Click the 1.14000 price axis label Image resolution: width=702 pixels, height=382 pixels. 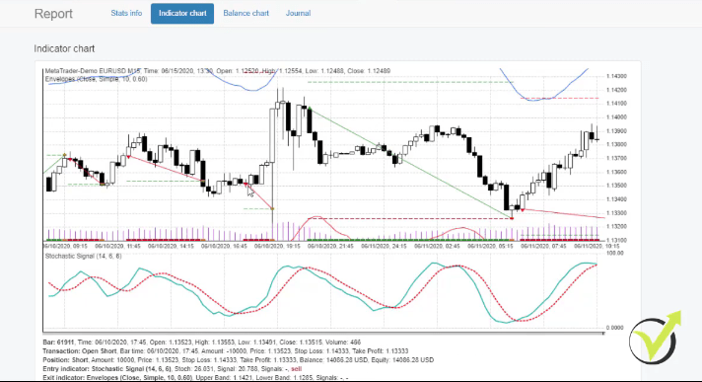pos(616,117)
